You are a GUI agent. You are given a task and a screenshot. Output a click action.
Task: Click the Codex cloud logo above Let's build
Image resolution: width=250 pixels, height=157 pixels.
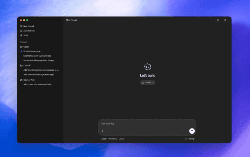pos(148,67)
